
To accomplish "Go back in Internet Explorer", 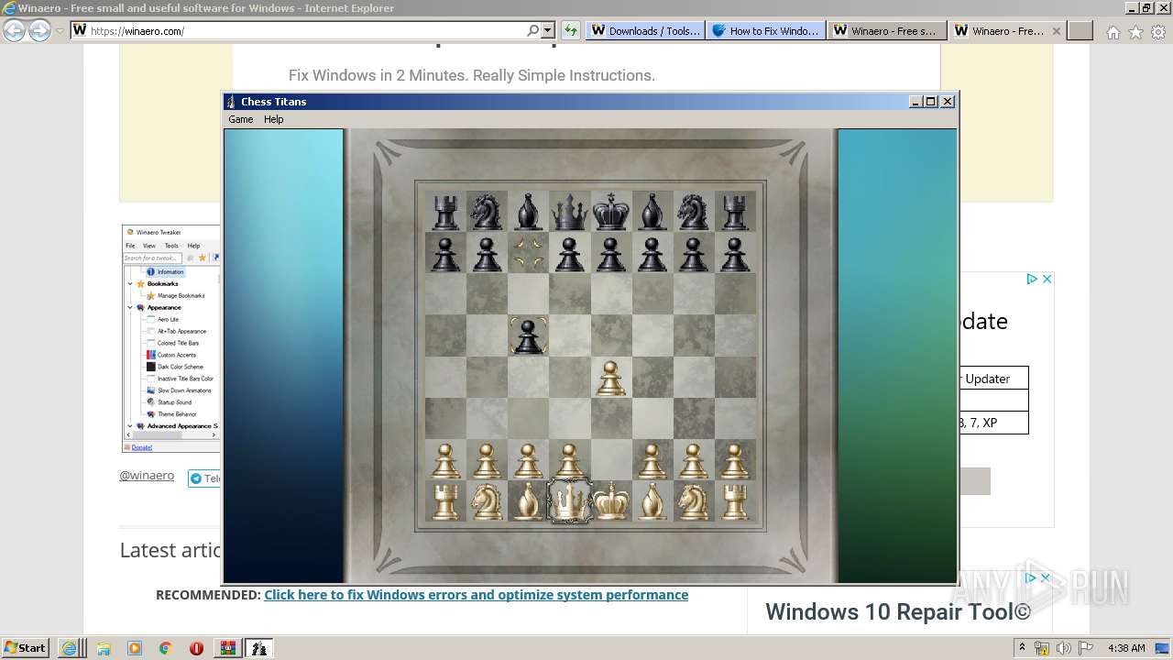I will 14,30.
